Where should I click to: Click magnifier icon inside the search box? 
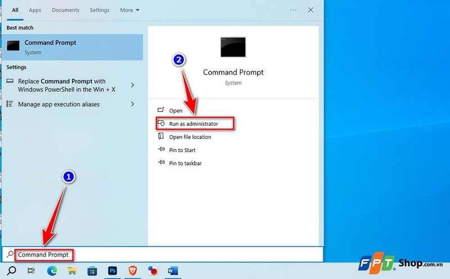click(x=10, y=254)
